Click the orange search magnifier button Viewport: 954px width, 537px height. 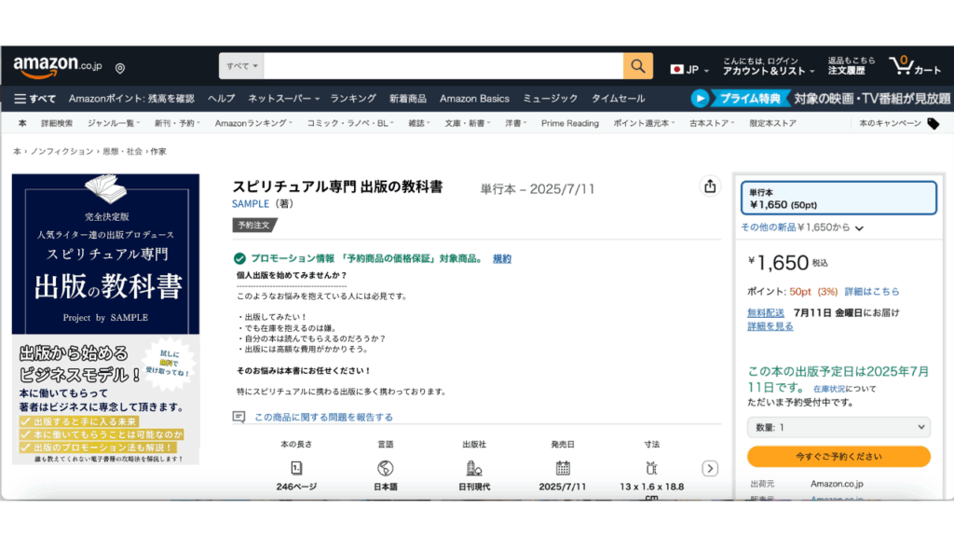click(637, 66)
